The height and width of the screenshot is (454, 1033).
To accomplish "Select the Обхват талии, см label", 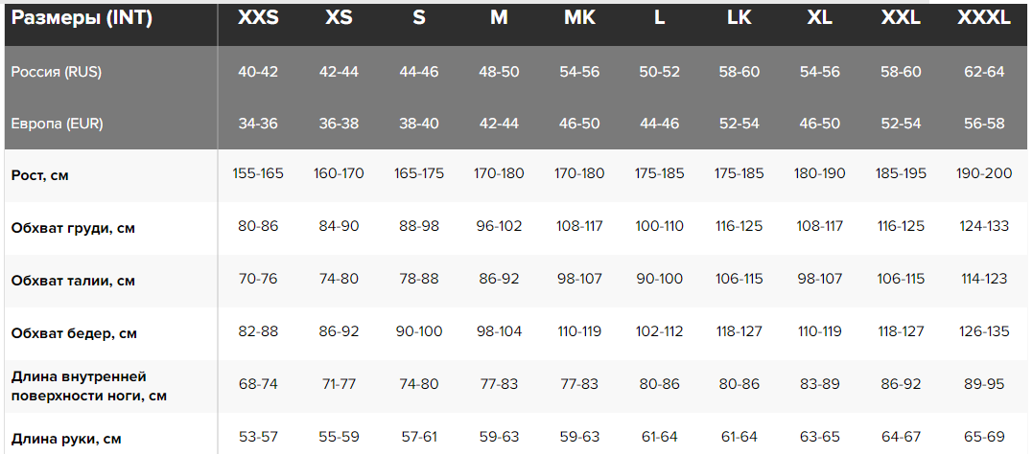I will (x=73, y=281).
